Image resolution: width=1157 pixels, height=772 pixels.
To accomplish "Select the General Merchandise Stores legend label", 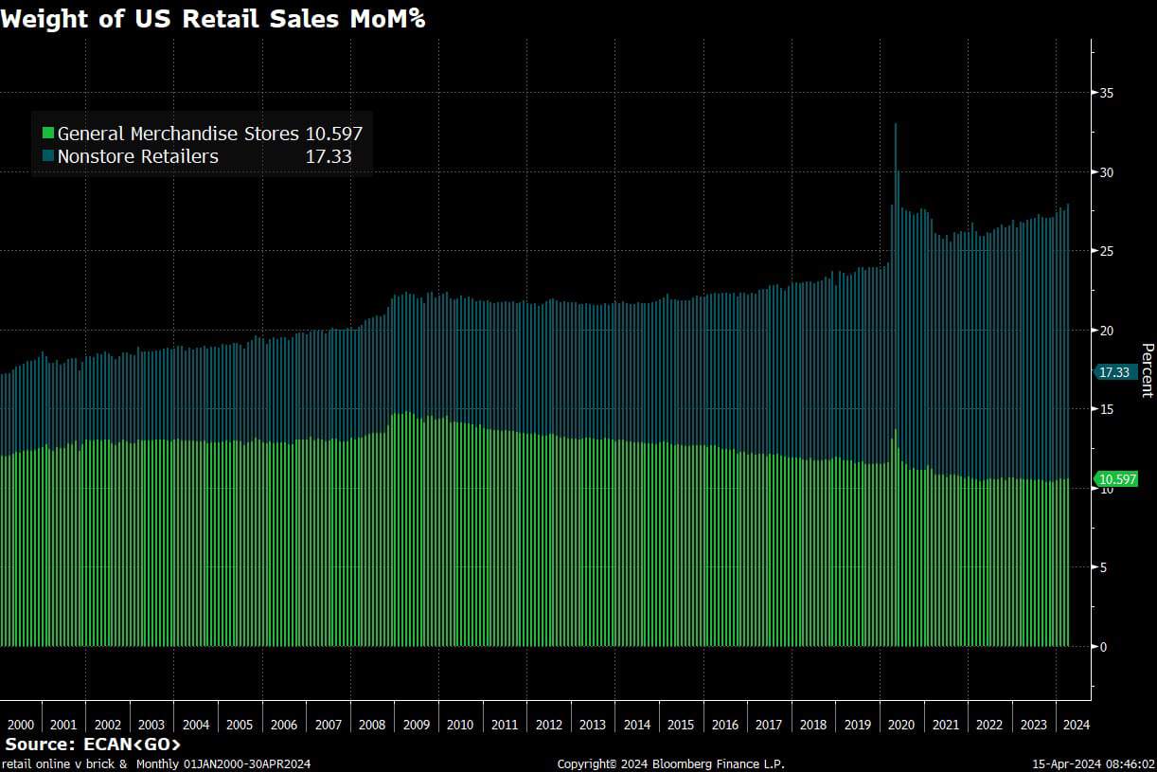I will 178,134.
